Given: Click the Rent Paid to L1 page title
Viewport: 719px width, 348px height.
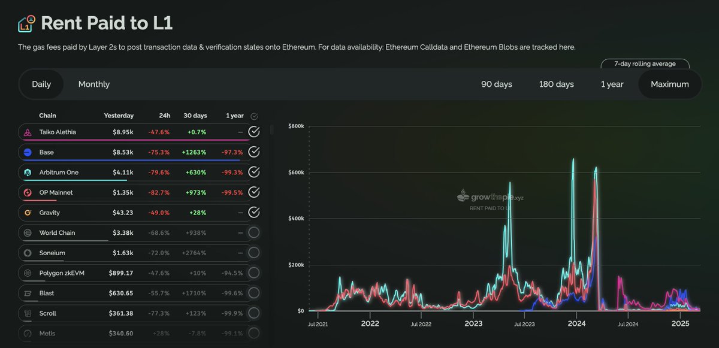Looking at the screenshot, I should pos(107,23).
